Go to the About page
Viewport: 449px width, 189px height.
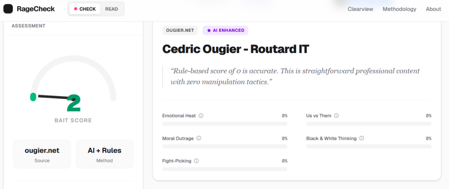[x=433, y=9]
